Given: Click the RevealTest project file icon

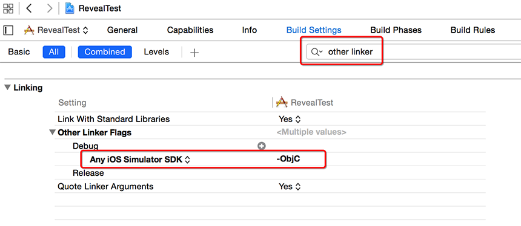Looking at the screenshot, I should (70, 8).
